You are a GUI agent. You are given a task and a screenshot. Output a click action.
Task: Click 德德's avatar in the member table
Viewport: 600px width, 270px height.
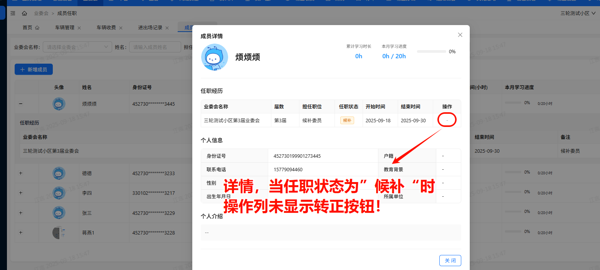coord(59,174)
